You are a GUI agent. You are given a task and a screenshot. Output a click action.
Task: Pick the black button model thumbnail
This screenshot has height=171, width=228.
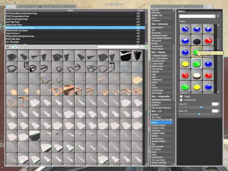197,41
